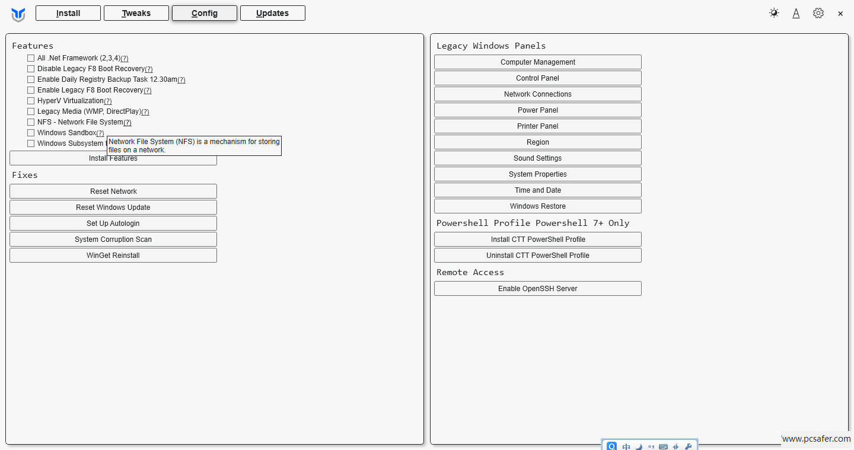Check the All .Net Framework (2,3,4) checkbox

[31, 58]
